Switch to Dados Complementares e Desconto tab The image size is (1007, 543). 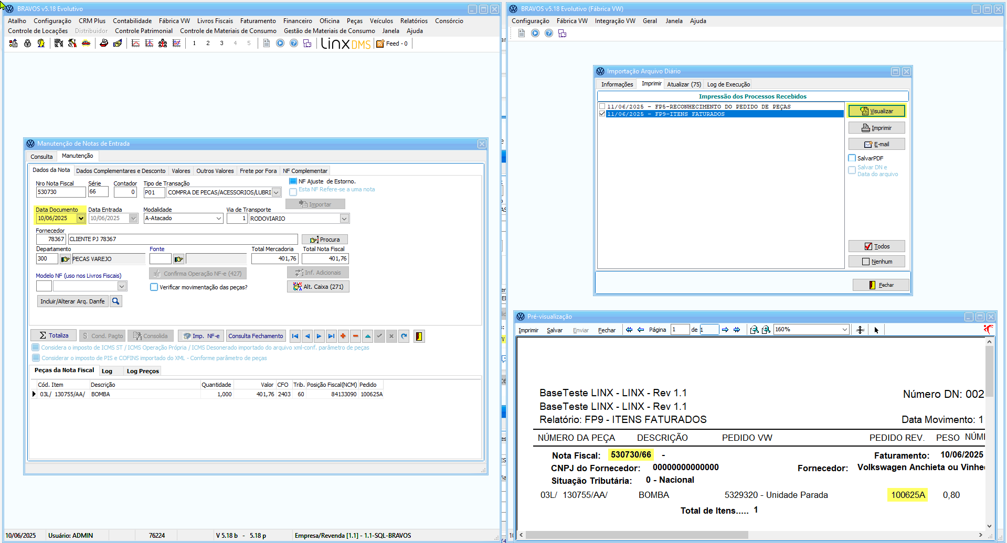[121, 171]
